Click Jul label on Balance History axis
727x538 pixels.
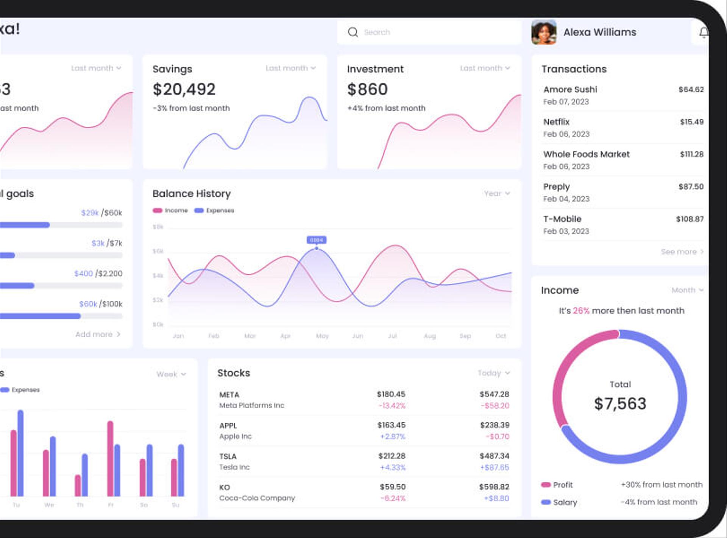coord(392,336)
